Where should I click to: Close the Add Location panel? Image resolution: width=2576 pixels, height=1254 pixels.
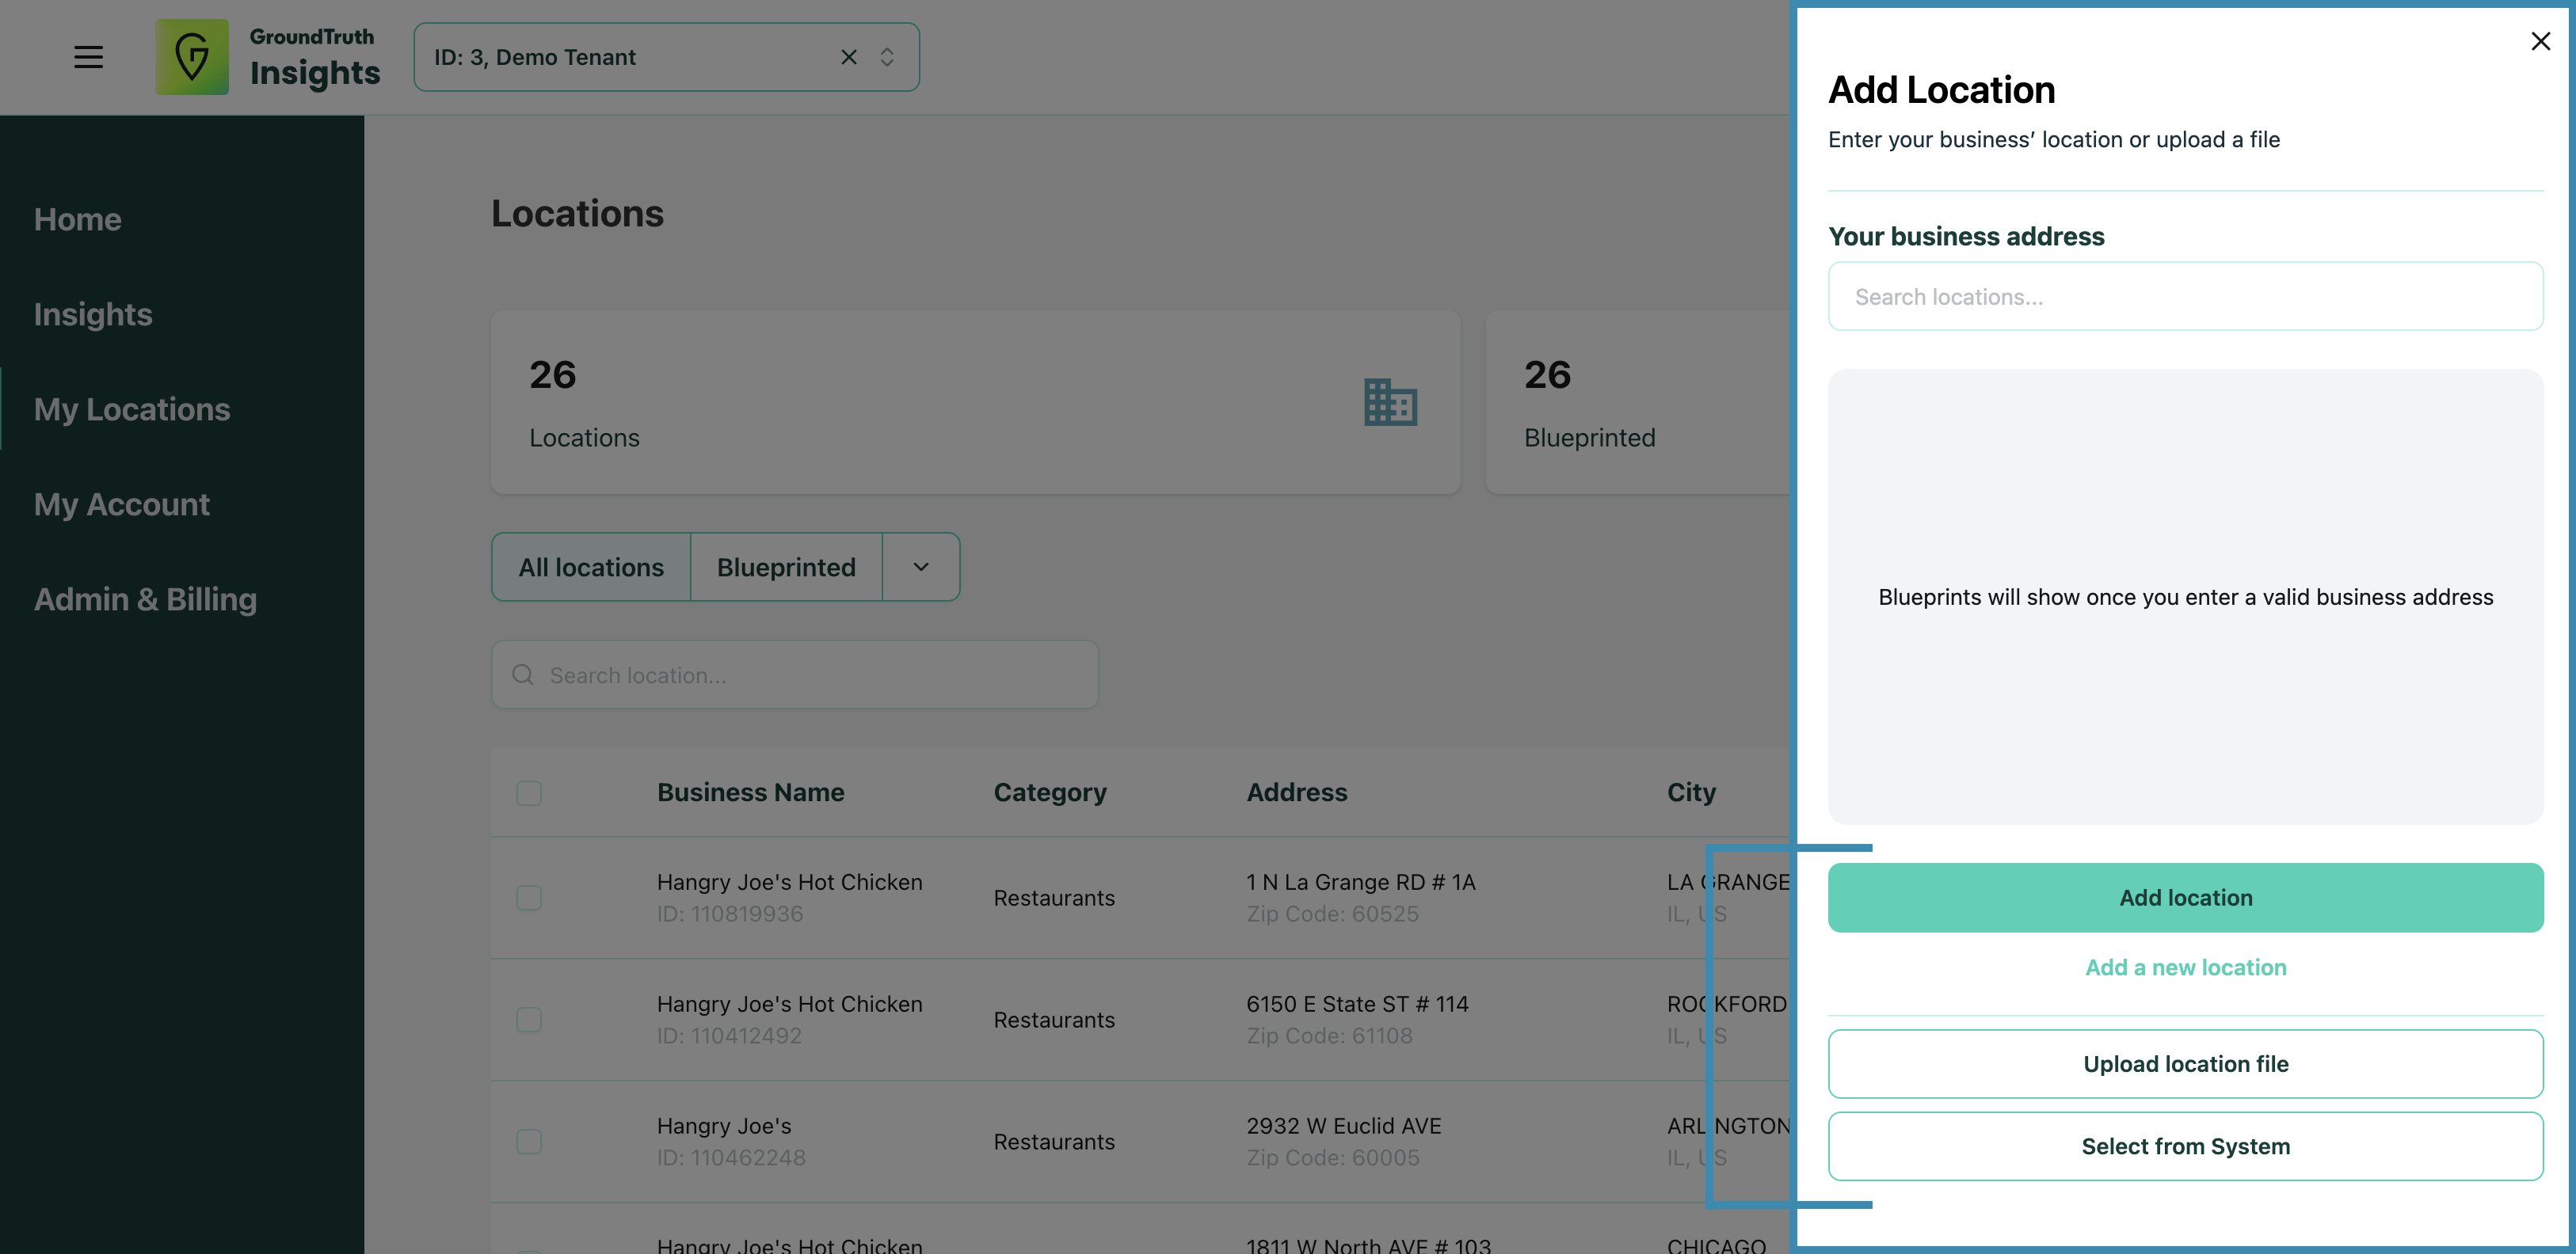(x=2540, y=41)
